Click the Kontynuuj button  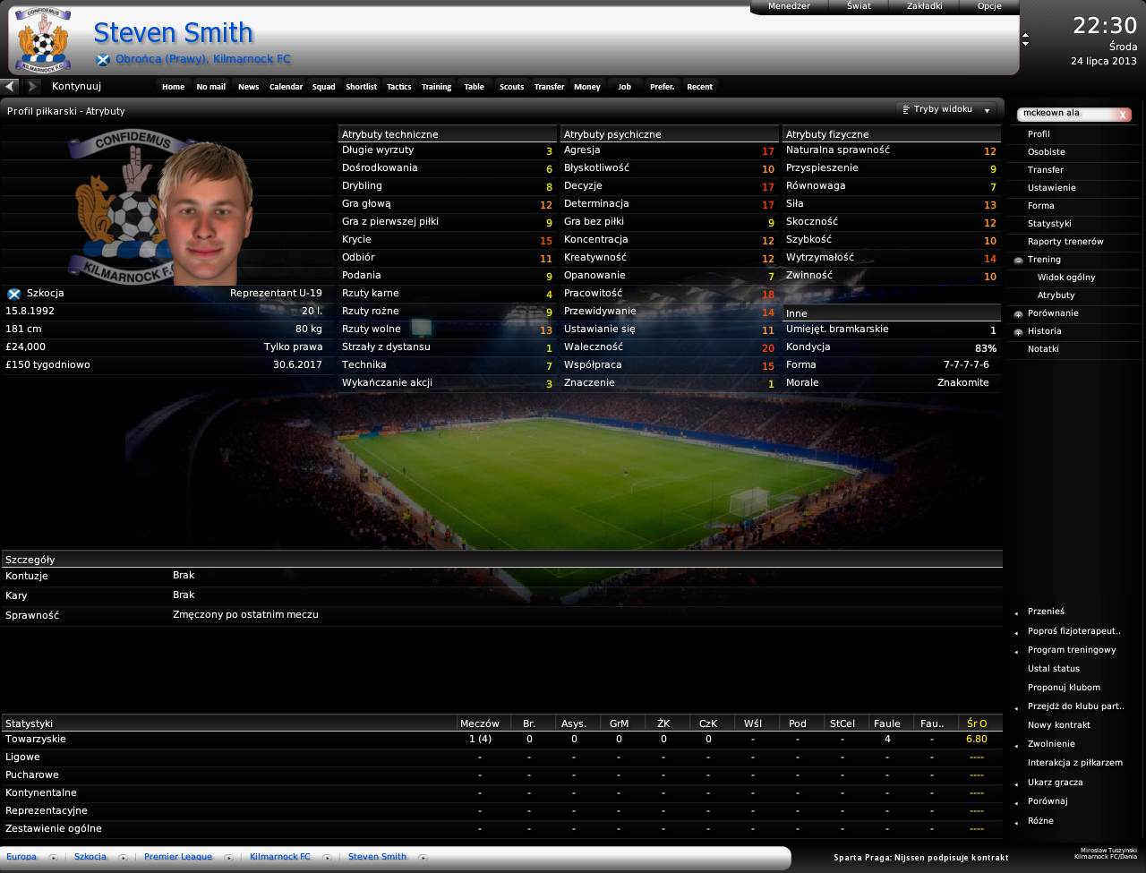click(76, 87)
